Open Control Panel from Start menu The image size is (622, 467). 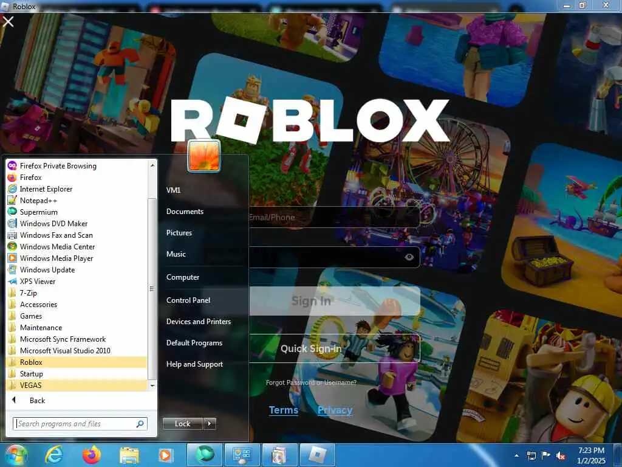click(188, 300)
